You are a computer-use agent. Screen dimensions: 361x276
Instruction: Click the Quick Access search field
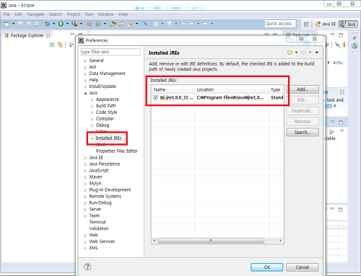coord(280,24)
